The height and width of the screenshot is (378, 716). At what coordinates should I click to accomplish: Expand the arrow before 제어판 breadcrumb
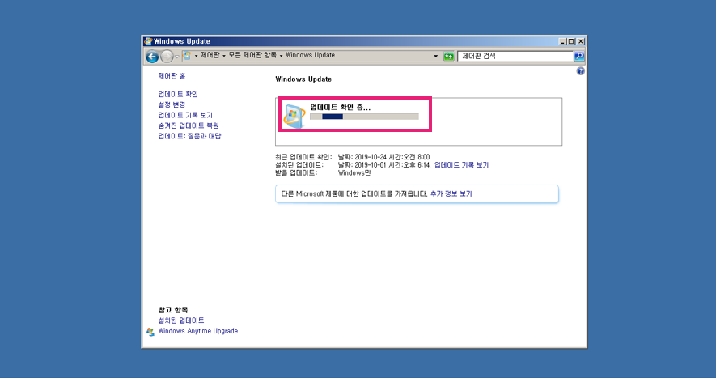(x=197, y=56)
